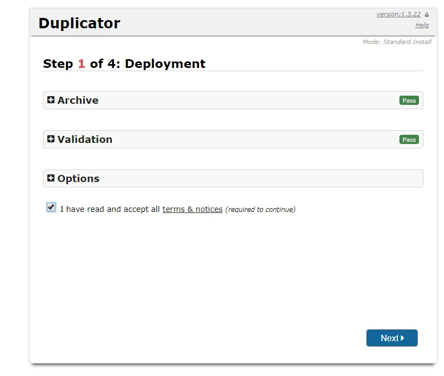Click the Step 1 of 4 heading
This screenshot has height=376, width=444.
124,64
